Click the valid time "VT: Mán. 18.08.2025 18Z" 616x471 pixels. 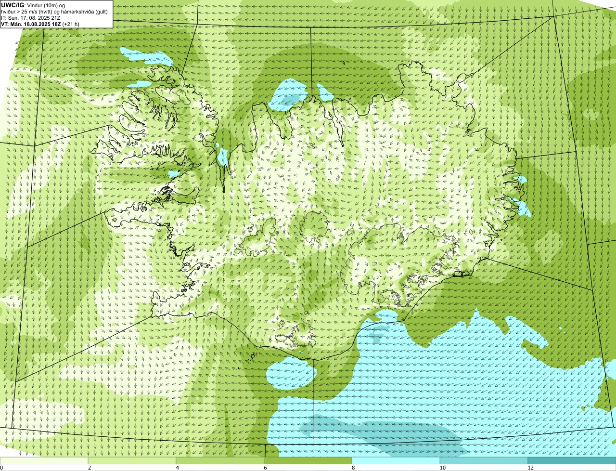point(31,24)
